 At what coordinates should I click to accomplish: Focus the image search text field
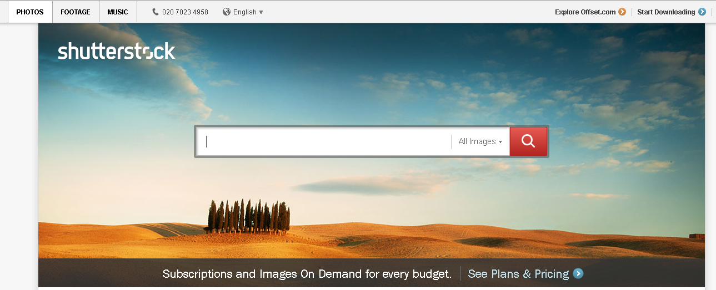(x=328, y=141)
